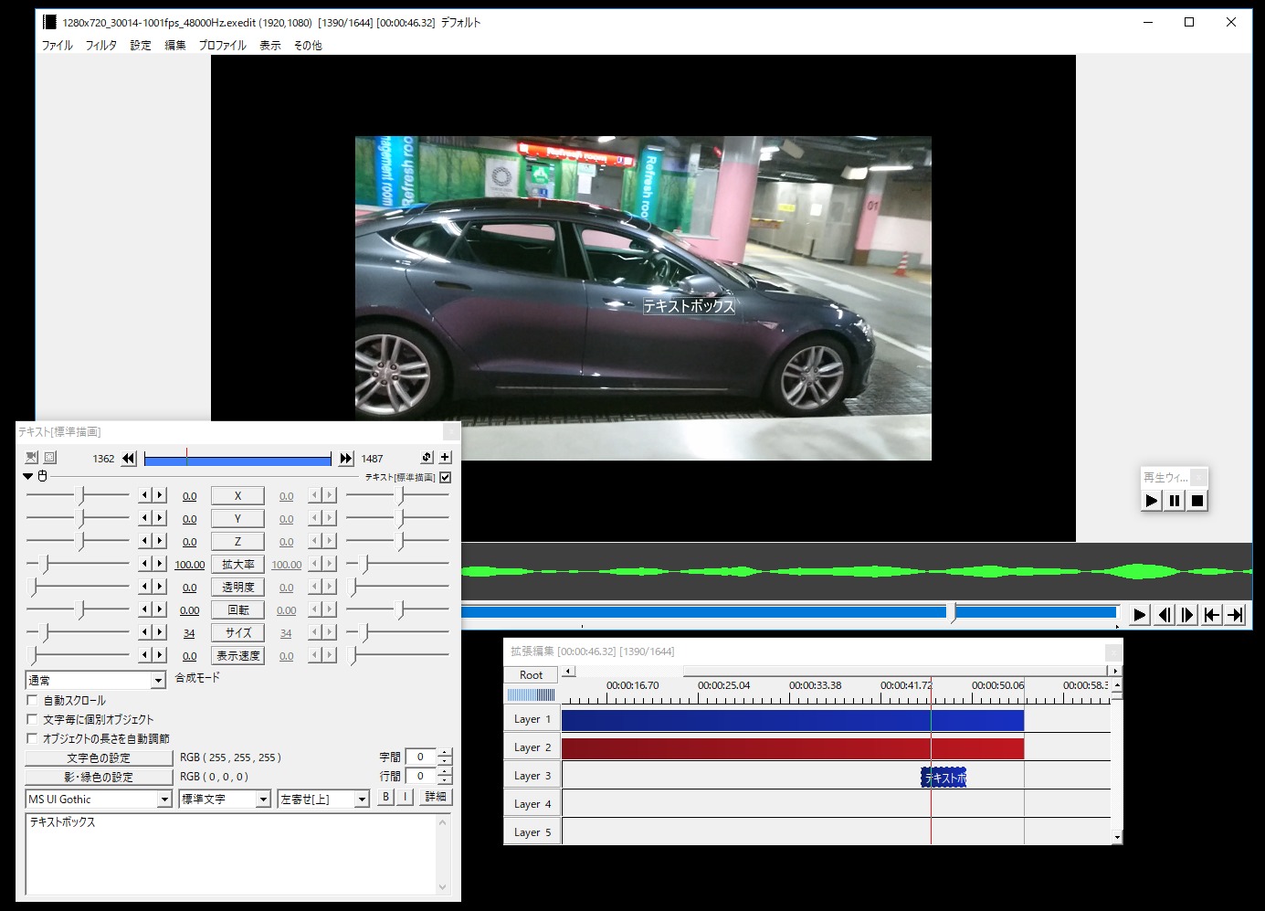
Task: Open 影・縁色の設定 color settings
Action: [99, 777]
